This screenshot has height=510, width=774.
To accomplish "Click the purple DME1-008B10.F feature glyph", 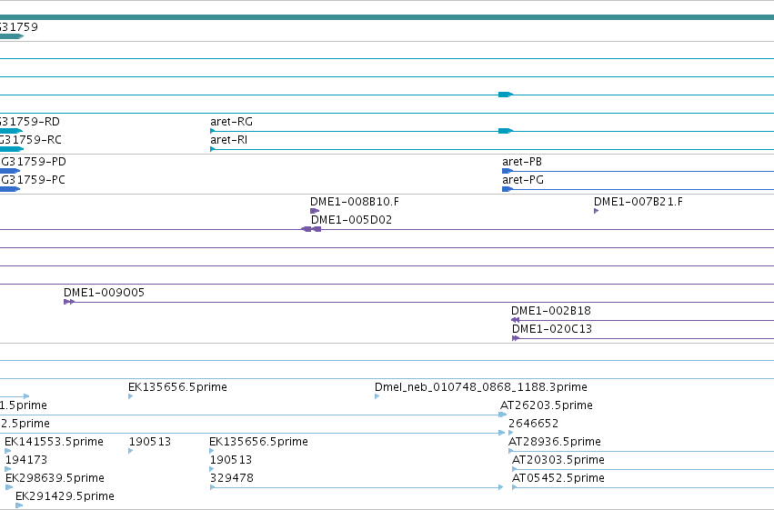I will click(x=315, y=211).
